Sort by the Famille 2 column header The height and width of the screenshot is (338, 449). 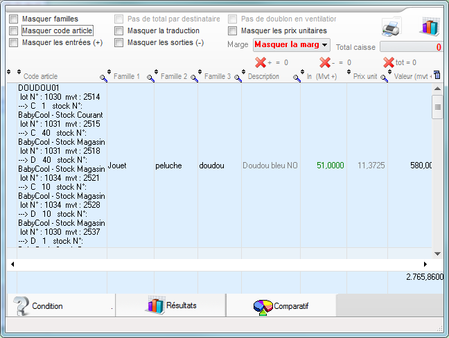pos(173,76)
